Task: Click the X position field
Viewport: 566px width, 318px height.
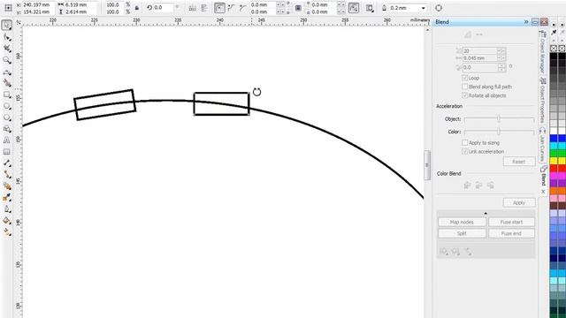Action: coord(39,5)
